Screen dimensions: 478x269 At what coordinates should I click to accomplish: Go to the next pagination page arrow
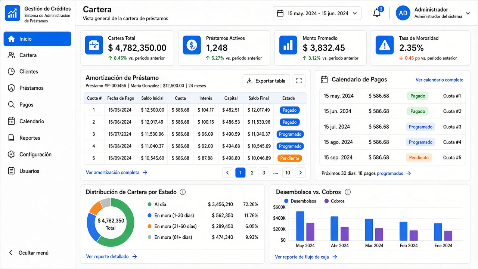coord(300,173)
